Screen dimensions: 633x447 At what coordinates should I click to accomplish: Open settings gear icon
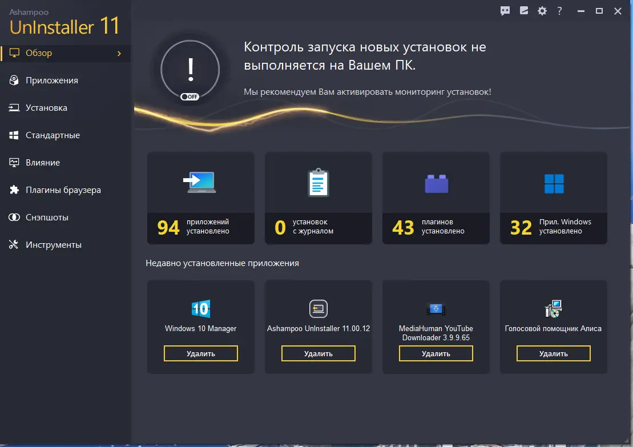click(542, 11)
